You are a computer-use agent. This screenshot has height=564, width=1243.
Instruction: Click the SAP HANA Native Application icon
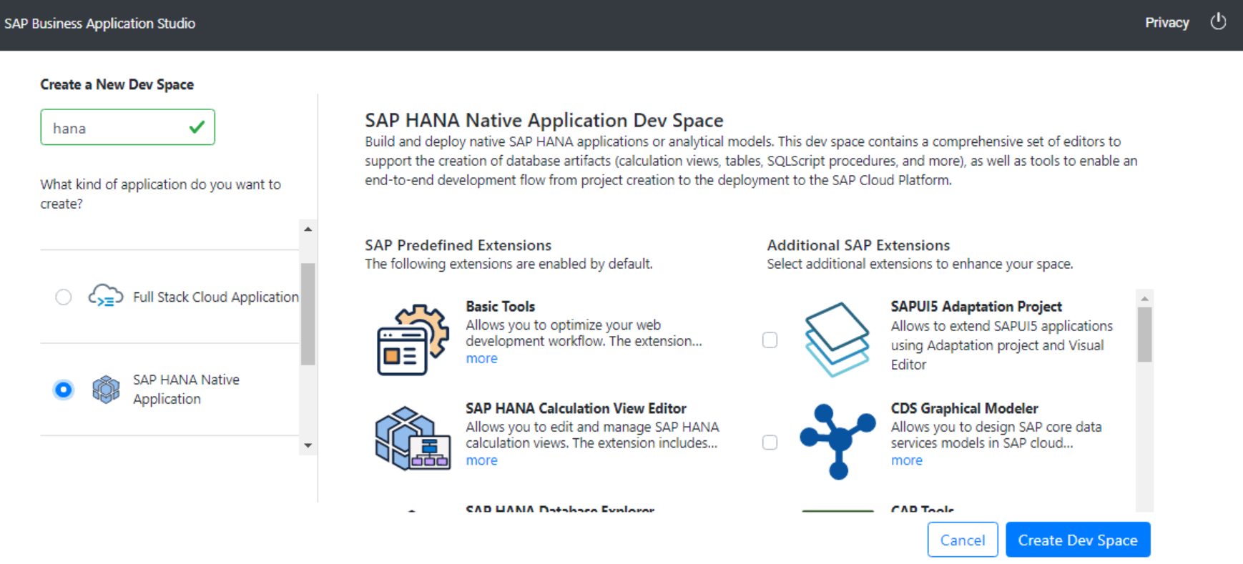106,390
